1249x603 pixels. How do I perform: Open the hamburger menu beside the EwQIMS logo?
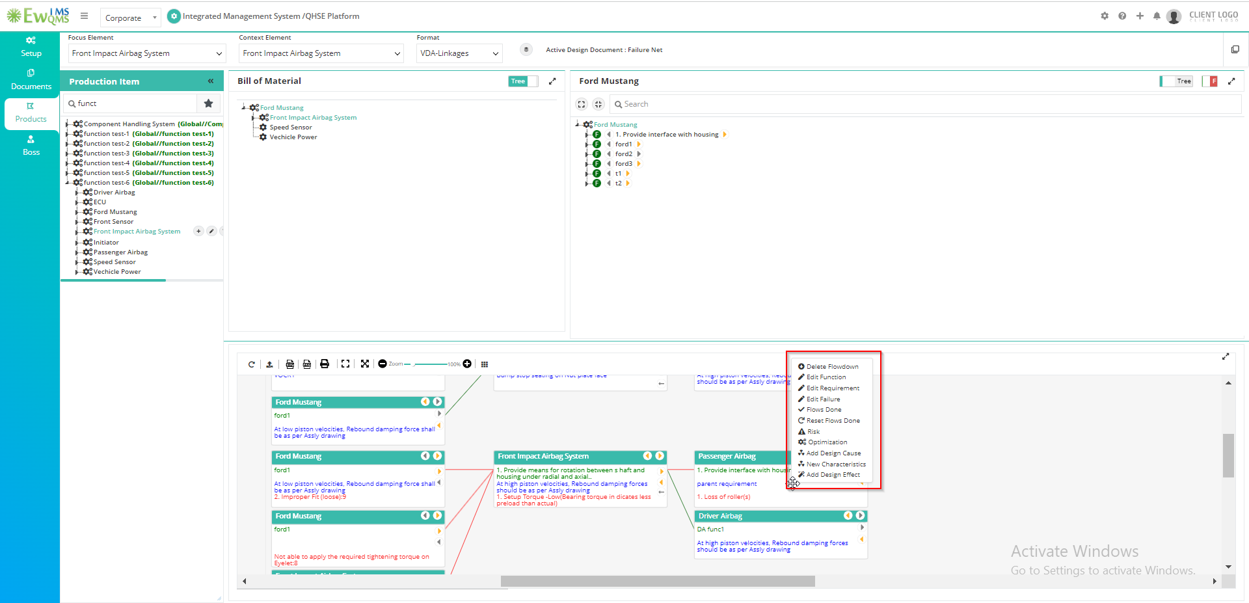[x=84, y=16]
